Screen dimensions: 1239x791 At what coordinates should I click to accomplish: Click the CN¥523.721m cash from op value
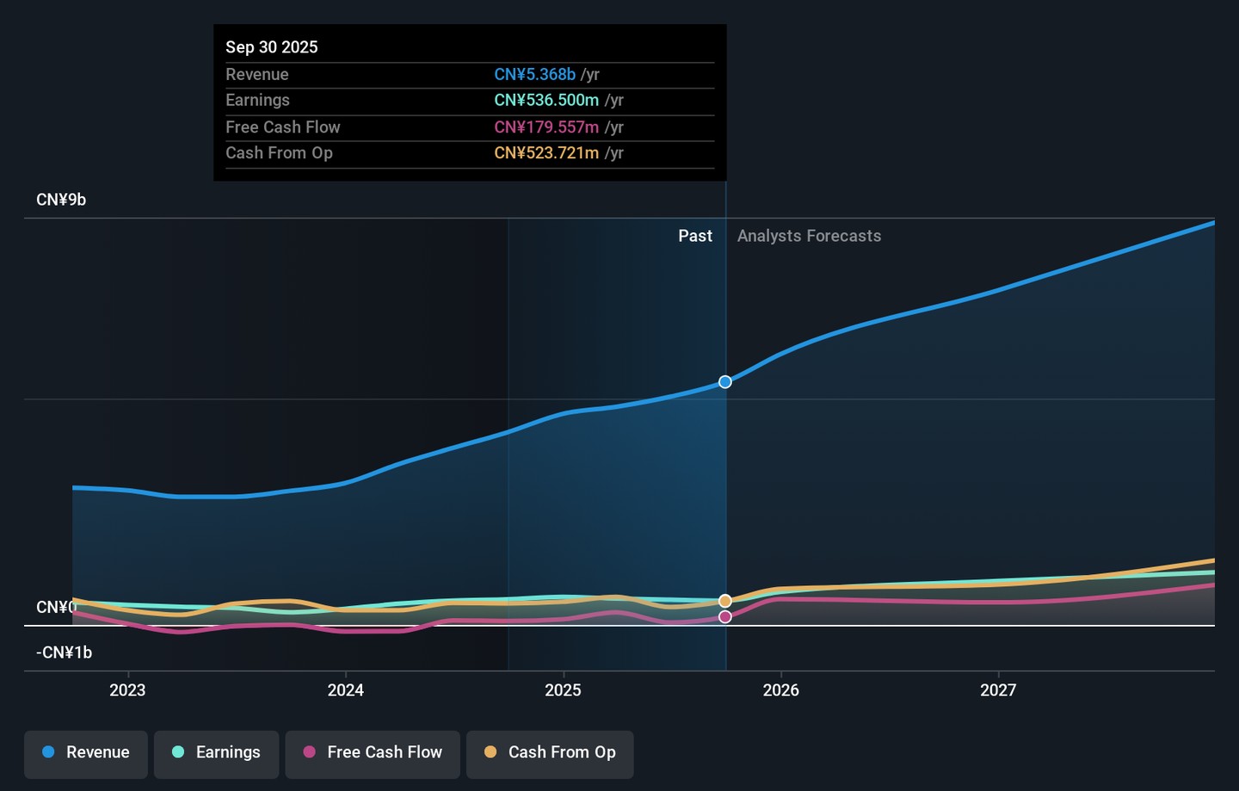(546, 153)
